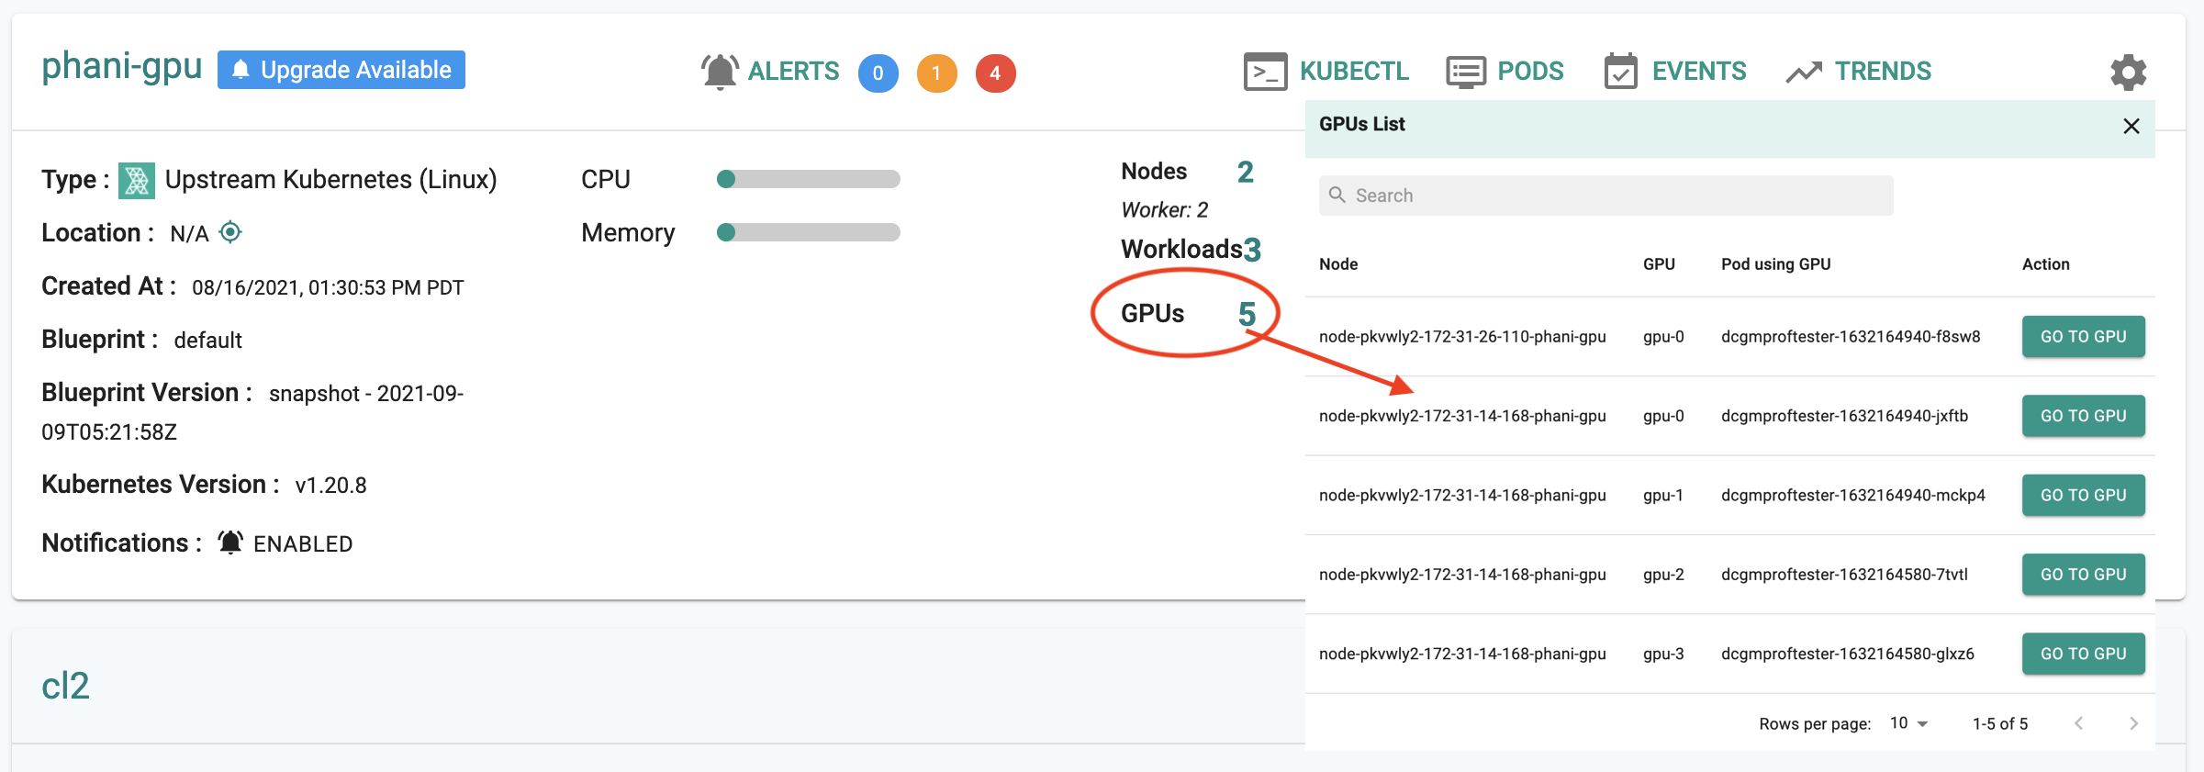The height and width of the screenshot is (772, 2204).
Task: Click the location target icon
Action: click(230, 232)
